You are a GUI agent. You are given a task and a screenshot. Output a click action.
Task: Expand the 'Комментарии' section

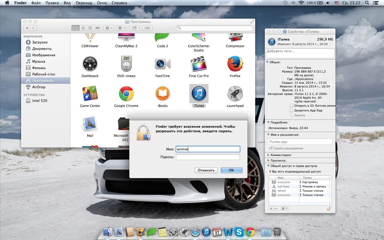tap(269, 155)
